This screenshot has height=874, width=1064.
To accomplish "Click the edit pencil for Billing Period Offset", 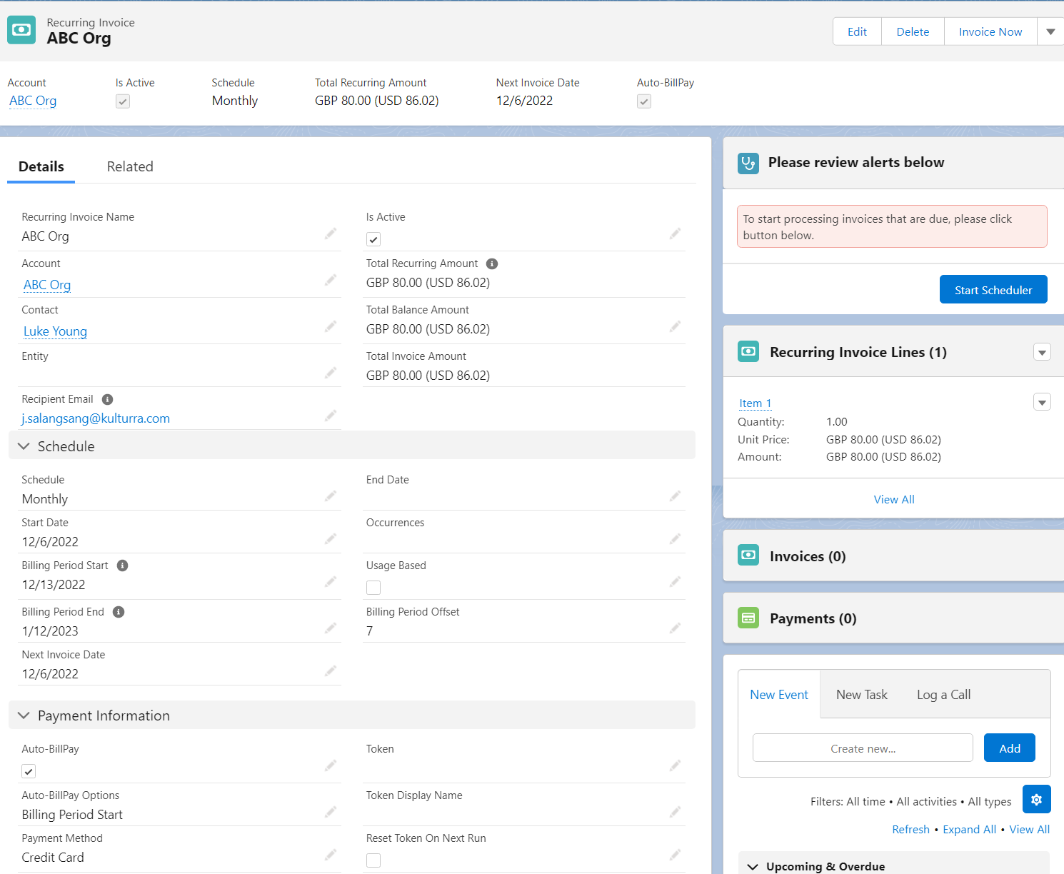I will point(674,628).
